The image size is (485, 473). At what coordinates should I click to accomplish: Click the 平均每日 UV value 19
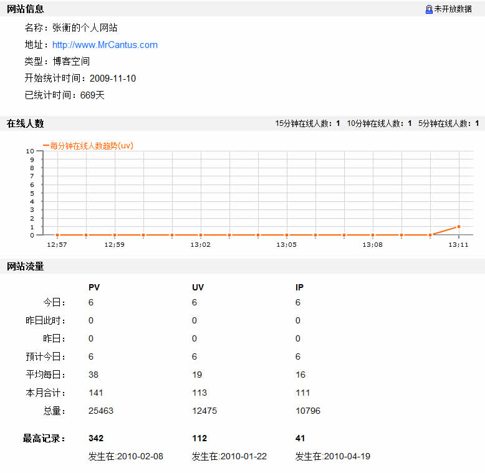point(197,375)
